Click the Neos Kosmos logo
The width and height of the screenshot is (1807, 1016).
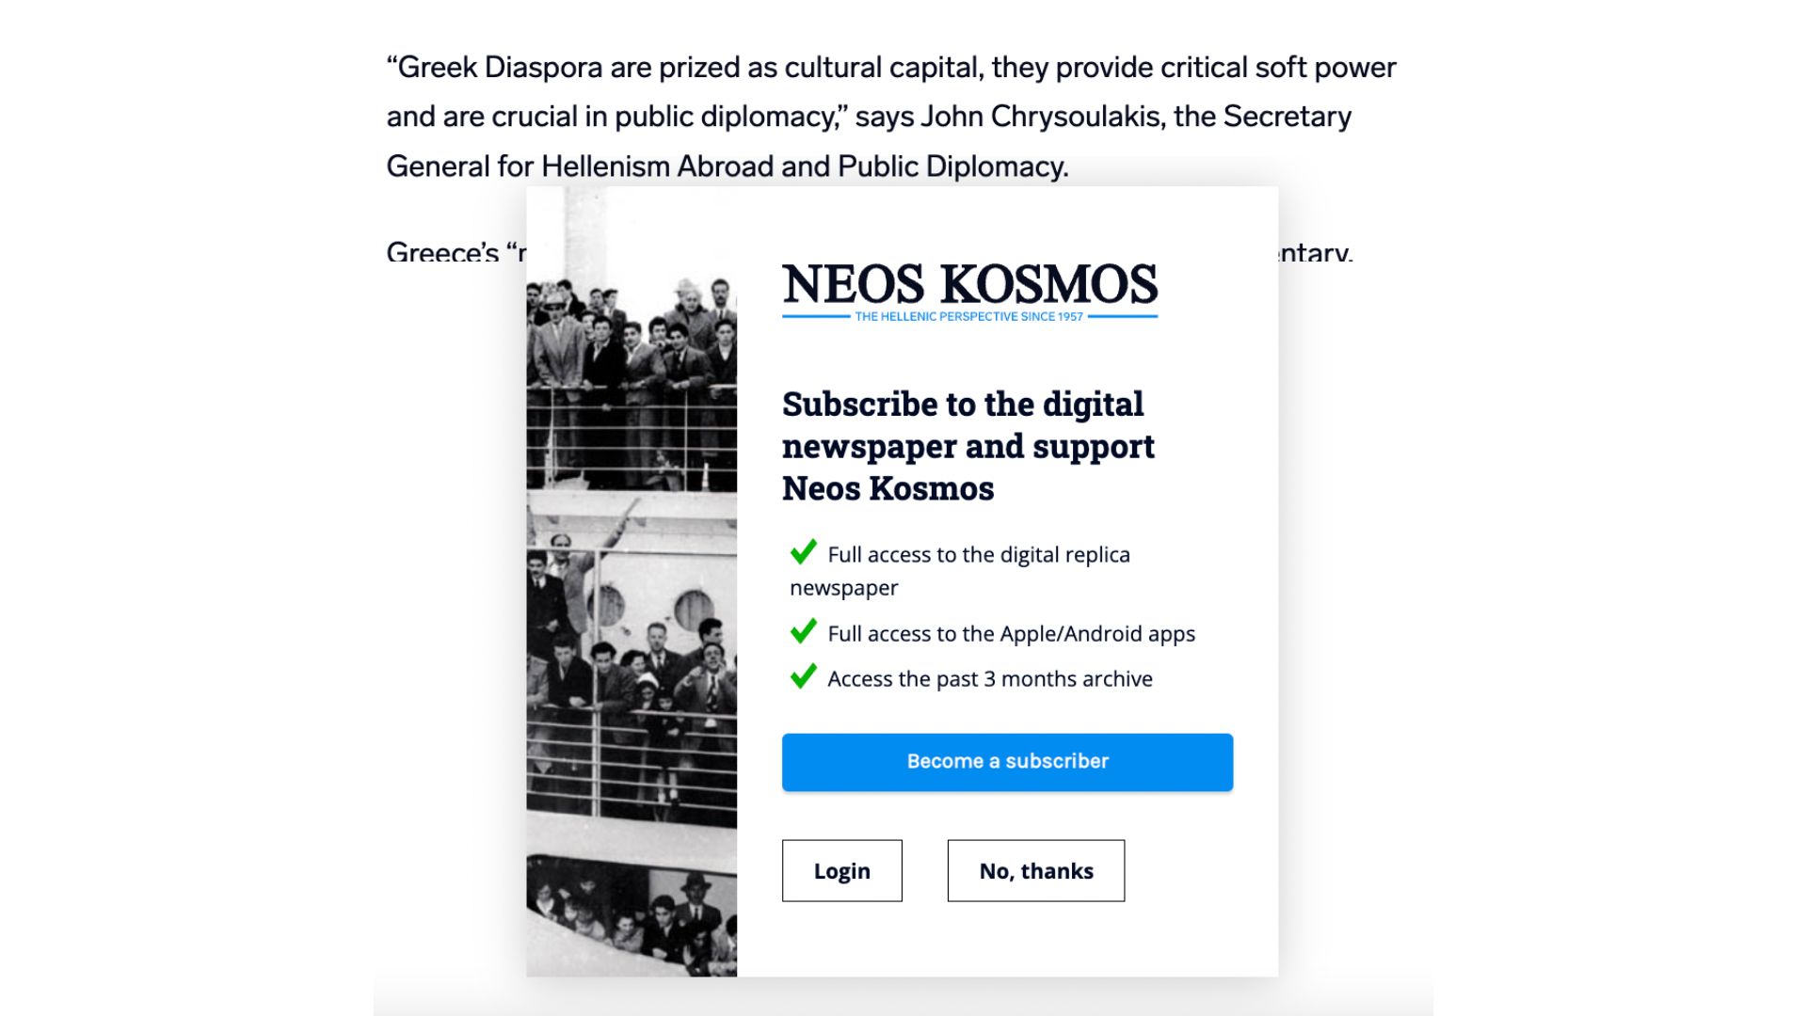(969, 284)
